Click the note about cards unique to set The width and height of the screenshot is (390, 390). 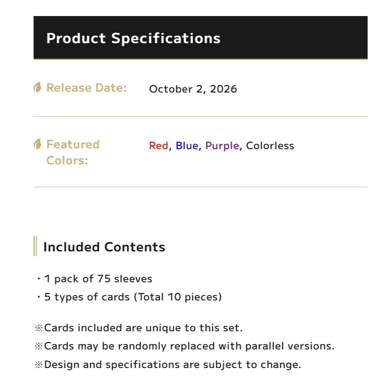(143, 328)
